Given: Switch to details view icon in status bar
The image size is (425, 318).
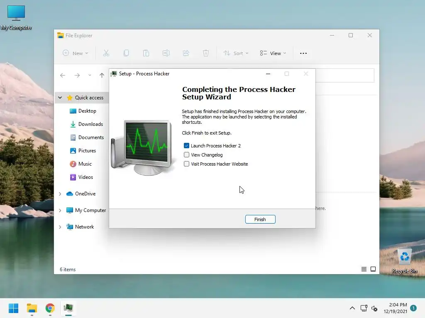Looking at the screenshot, I should (364, 269).
